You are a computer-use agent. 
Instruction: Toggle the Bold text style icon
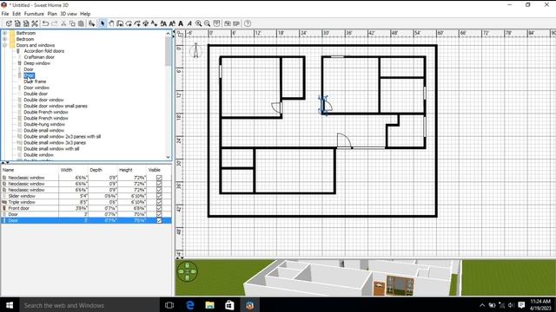(x=181, y=23)
